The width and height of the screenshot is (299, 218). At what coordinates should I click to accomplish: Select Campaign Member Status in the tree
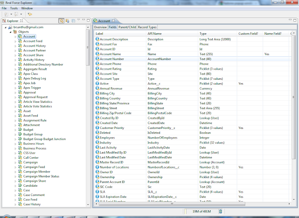pos(41,176)
